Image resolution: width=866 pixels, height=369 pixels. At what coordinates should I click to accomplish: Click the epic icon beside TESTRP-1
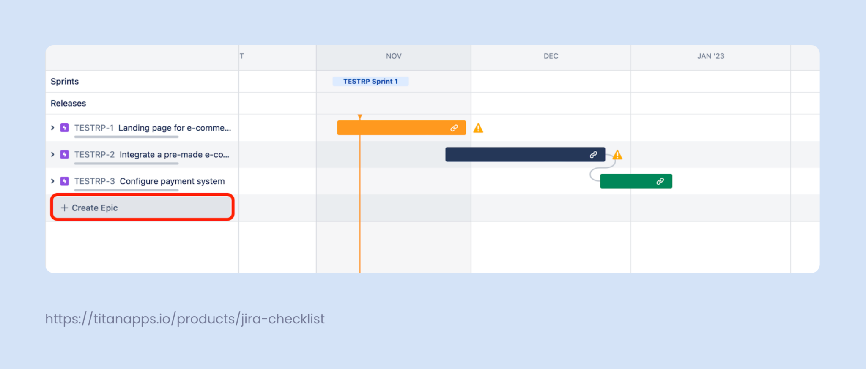[64, 128]
